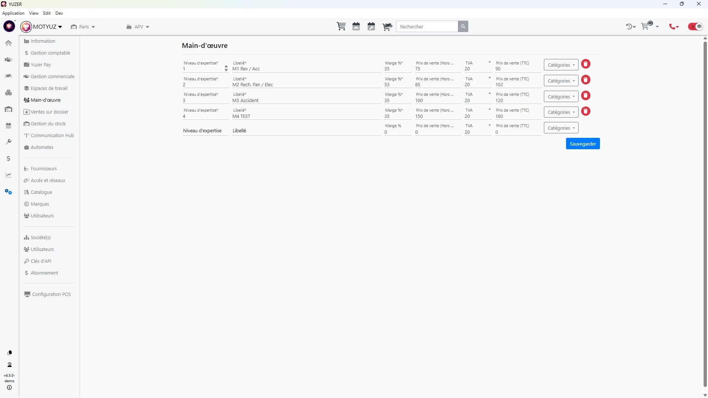The width and height of the screenshot is (708, 398).
Task: Click the Sauvegarder button
Action: click(583, 144)
